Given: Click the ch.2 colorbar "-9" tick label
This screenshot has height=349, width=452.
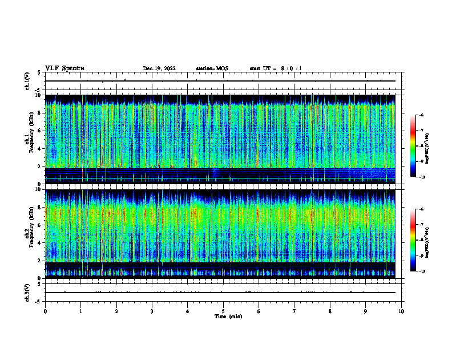Looking at the screenshot, I should 421,255.
